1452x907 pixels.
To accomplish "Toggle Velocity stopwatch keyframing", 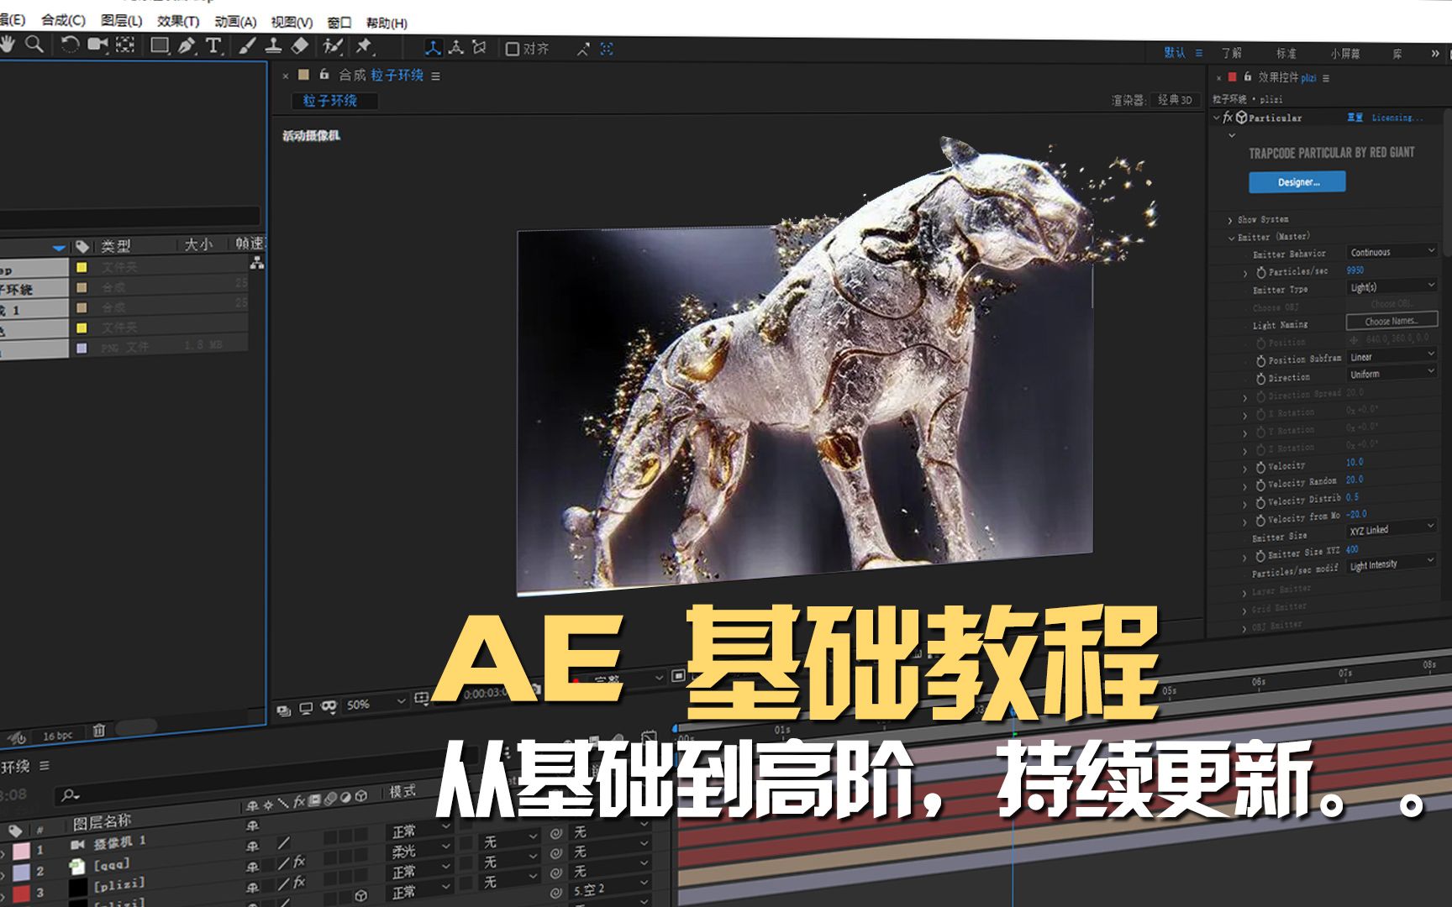I will pos(1260,466).
